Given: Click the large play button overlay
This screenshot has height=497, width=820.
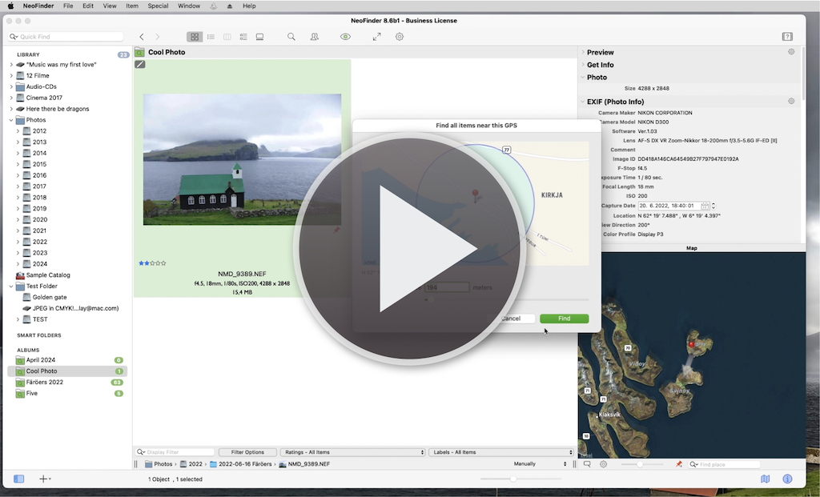Looking at the screenshot, I should [x=411, y=248].
